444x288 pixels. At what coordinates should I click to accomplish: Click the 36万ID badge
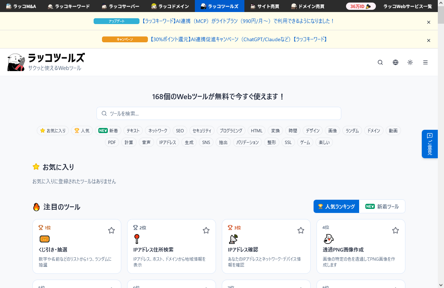tap(361, 6)
